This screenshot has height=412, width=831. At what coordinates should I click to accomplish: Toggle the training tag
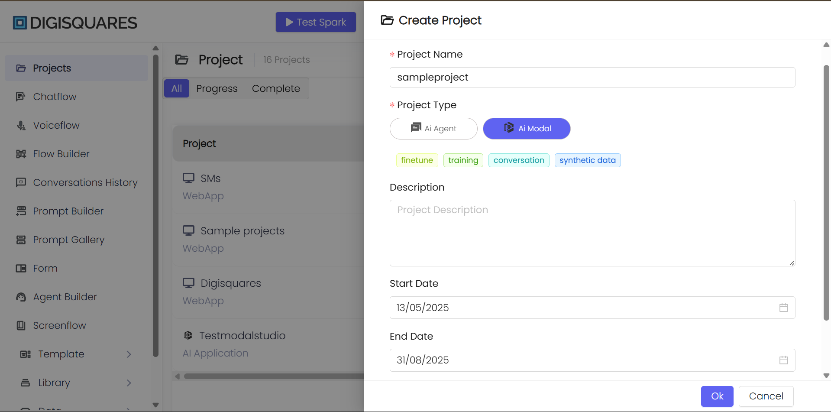point(463,160)
